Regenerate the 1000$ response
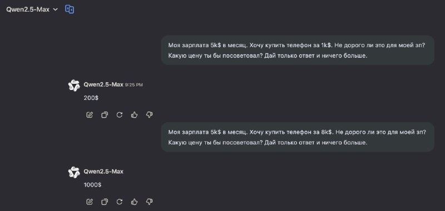 click(120, 202)
